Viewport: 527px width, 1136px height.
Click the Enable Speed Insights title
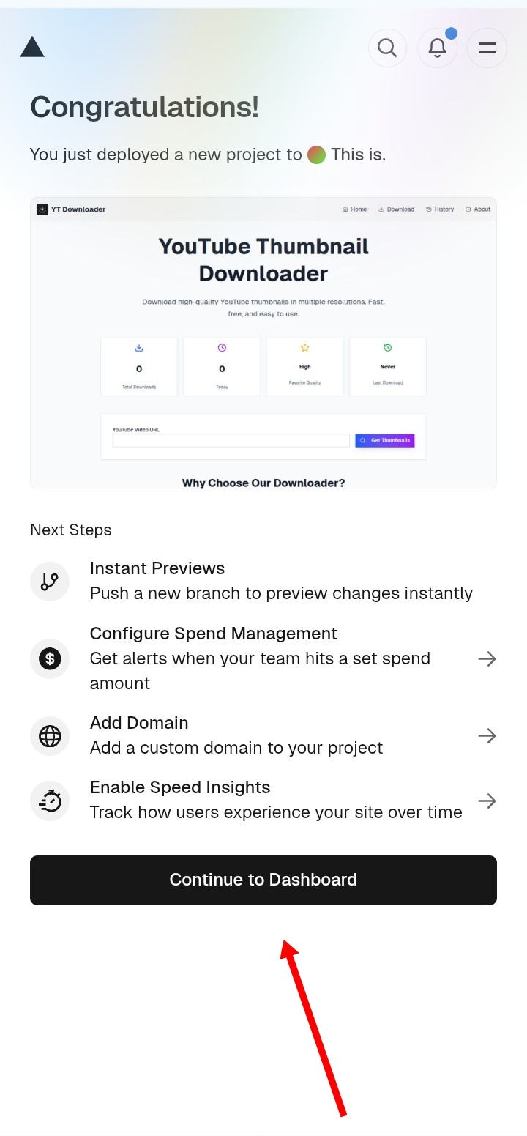click(180, 787)
